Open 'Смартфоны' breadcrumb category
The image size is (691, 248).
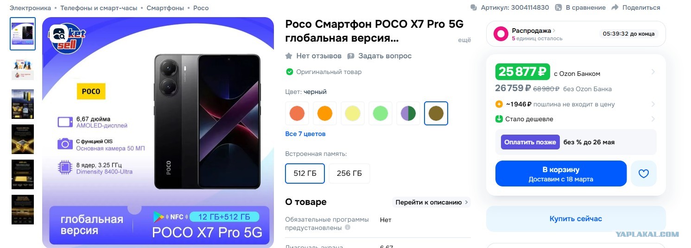pos(165,8)
